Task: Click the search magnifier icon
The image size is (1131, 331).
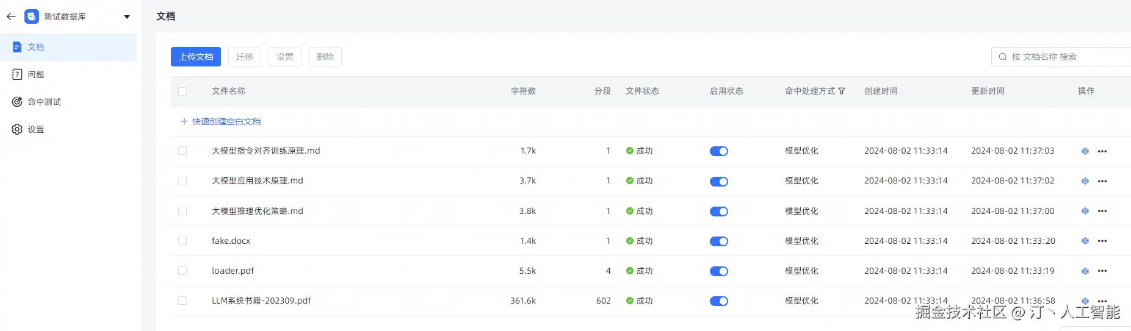Action: coord(1002,57)
